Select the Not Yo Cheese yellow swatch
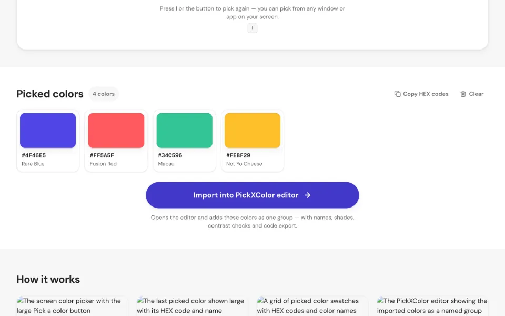 tap(252, 130)
